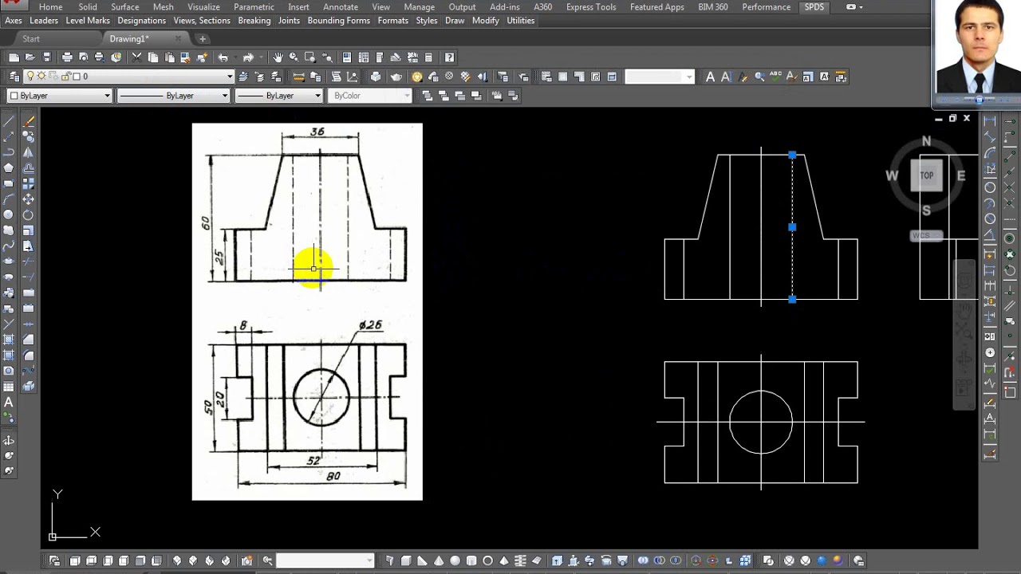The width and height of the screenshot is (1021, 574).
Task: Click the New drawing icon
Action: pyautogui.click(x=14, y=57)
